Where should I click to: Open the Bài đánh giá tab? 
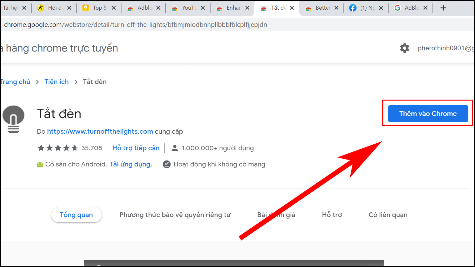(x=276, y=215)
